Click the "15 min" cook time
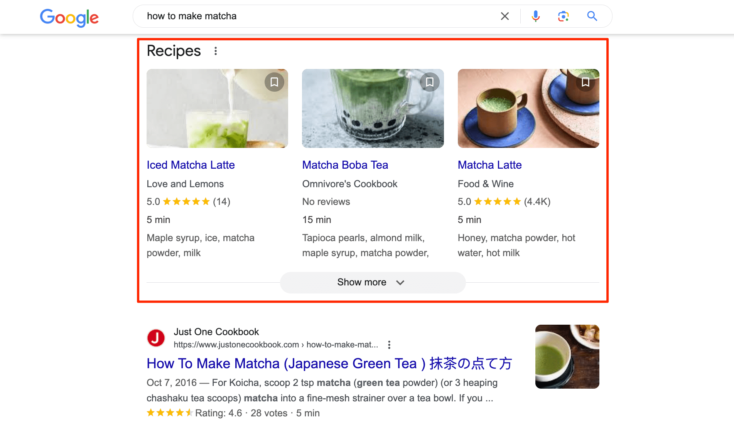734x431 pixels. click(317, 220)
